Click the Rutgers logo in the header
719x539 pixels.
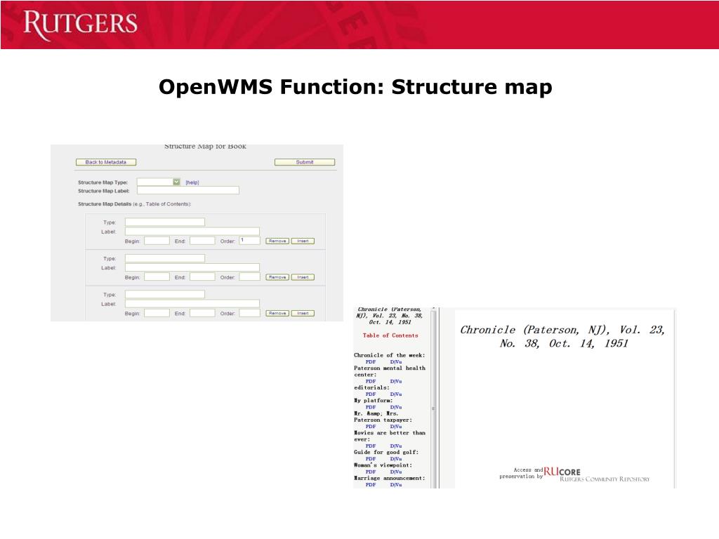(80, 25)
